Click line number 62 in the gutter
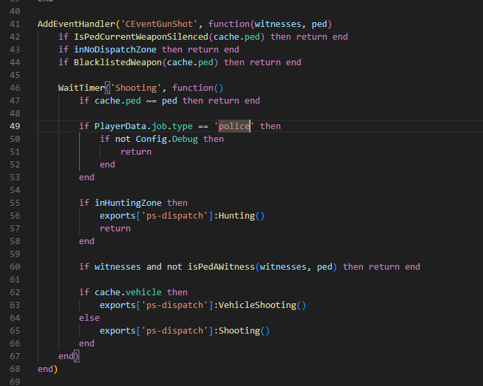This screenshot has width=483, height=386. tap(15, 293)
